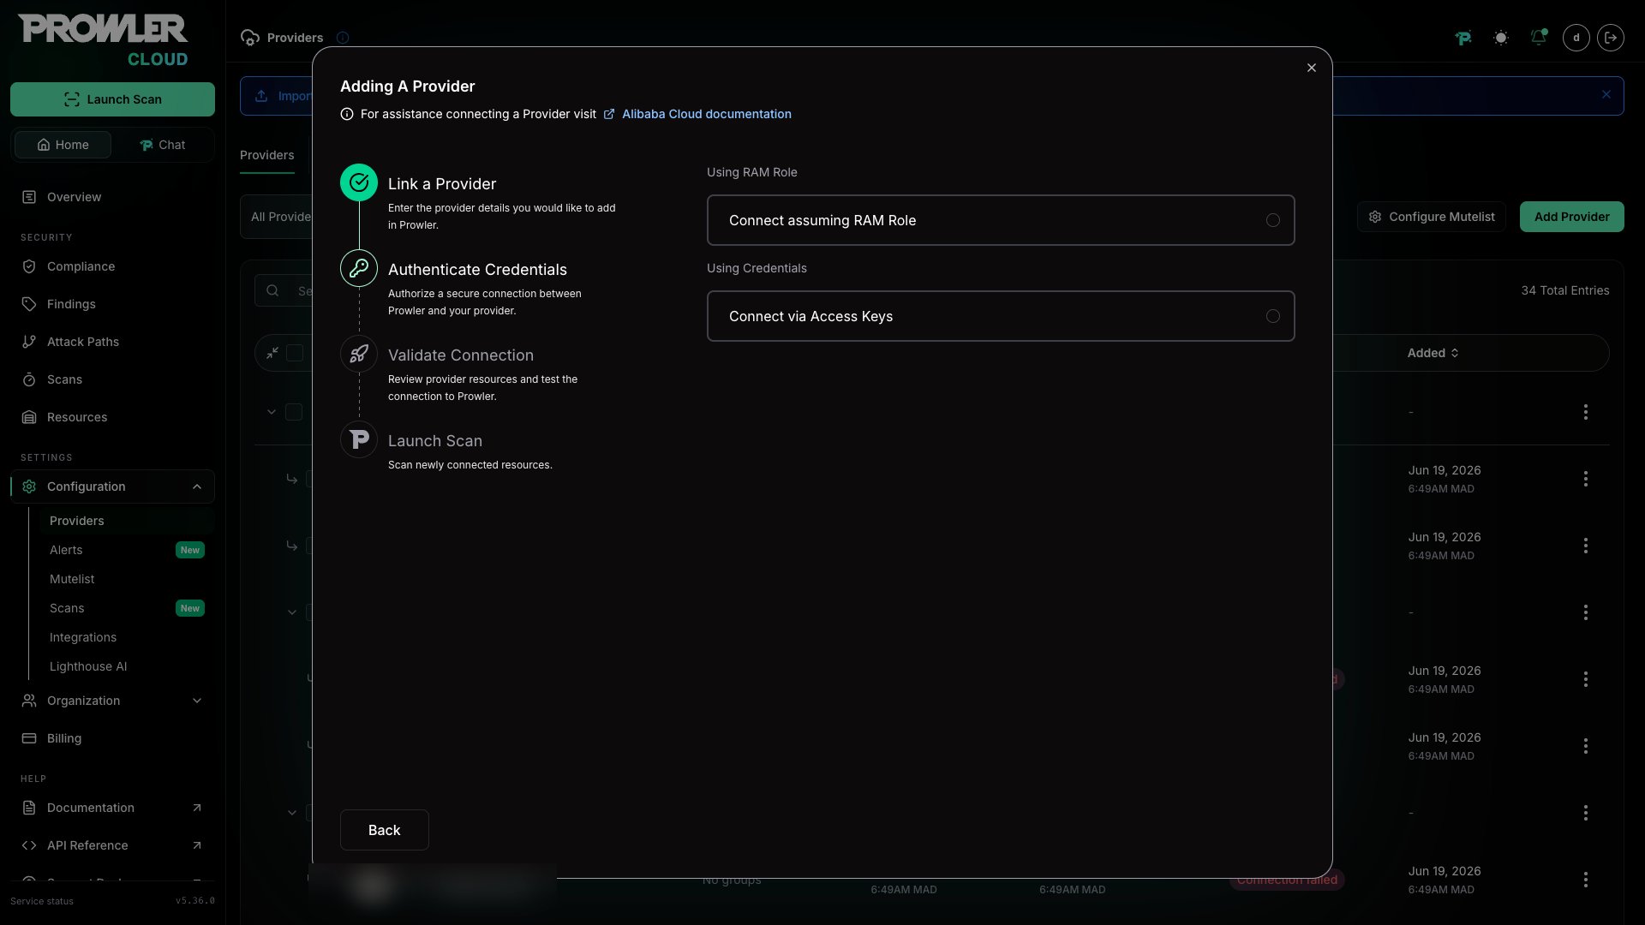1645x925 pixels.
Task: Click the Prowler Cloud logo
Action: pos(103,40)
